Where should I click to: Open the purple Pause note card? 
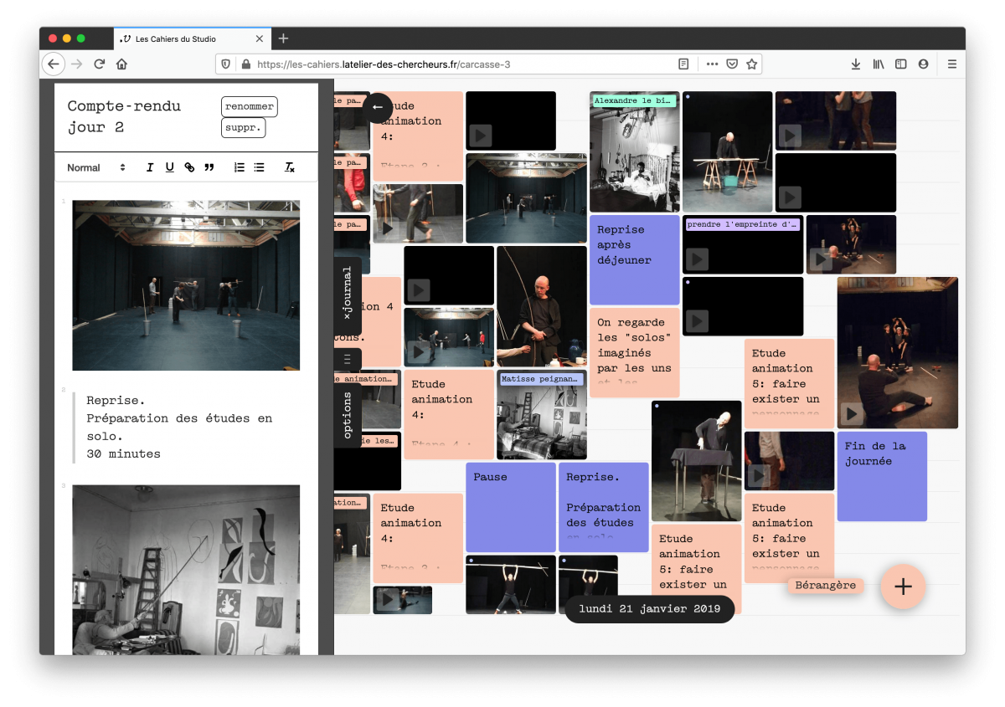pyautogui.click(x=511, y=507)
